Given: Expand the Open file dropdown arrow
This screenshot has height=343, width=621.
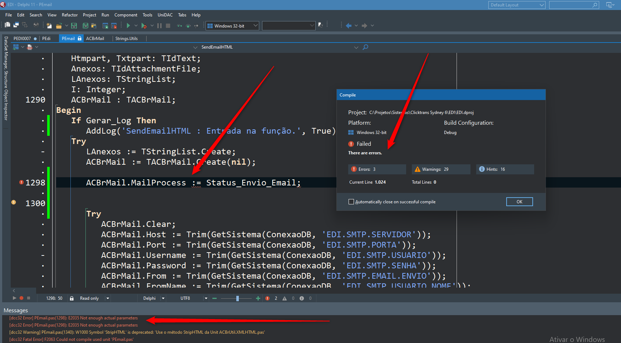Looking at the screenshot, I should tap(66, 26).
